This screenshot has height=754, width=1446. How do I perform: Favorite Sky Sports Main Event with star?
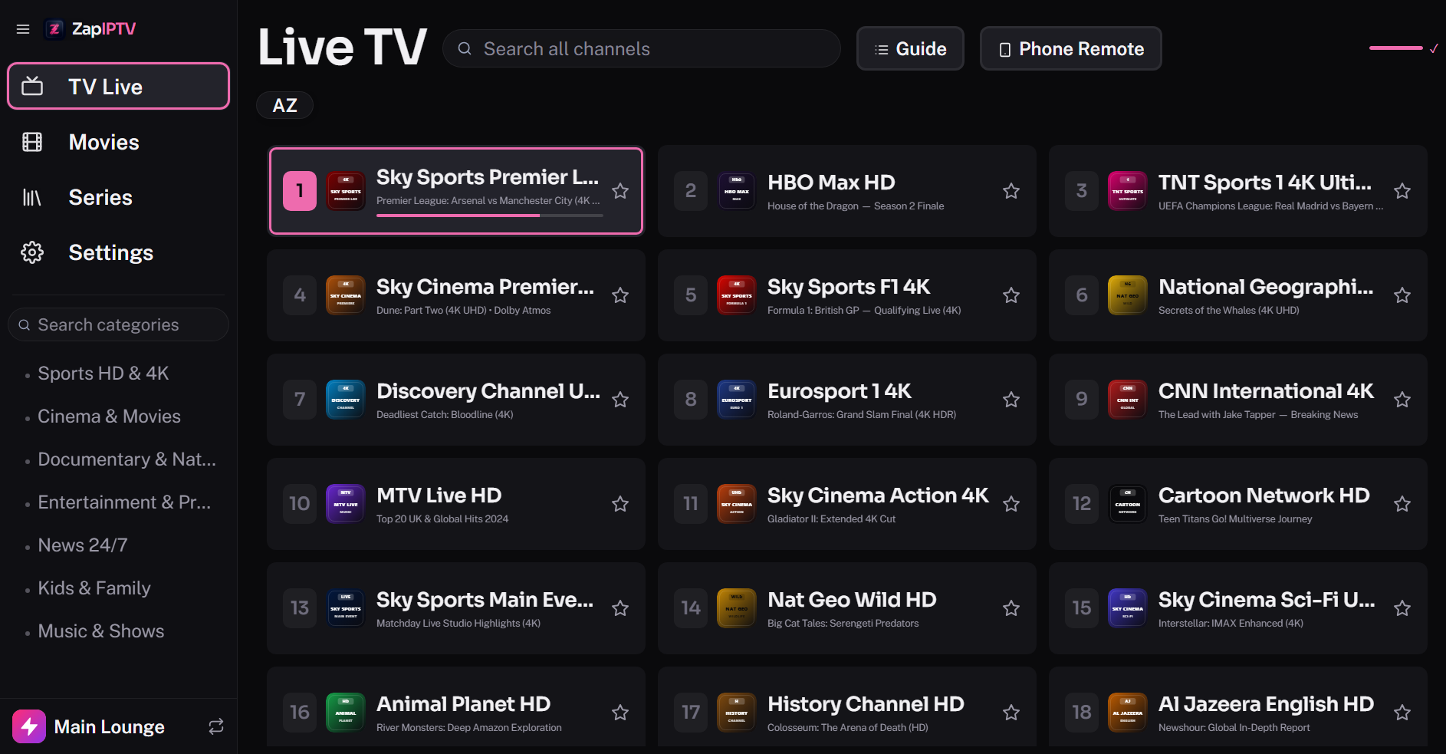pyautogui.click(x=620, y=608)
